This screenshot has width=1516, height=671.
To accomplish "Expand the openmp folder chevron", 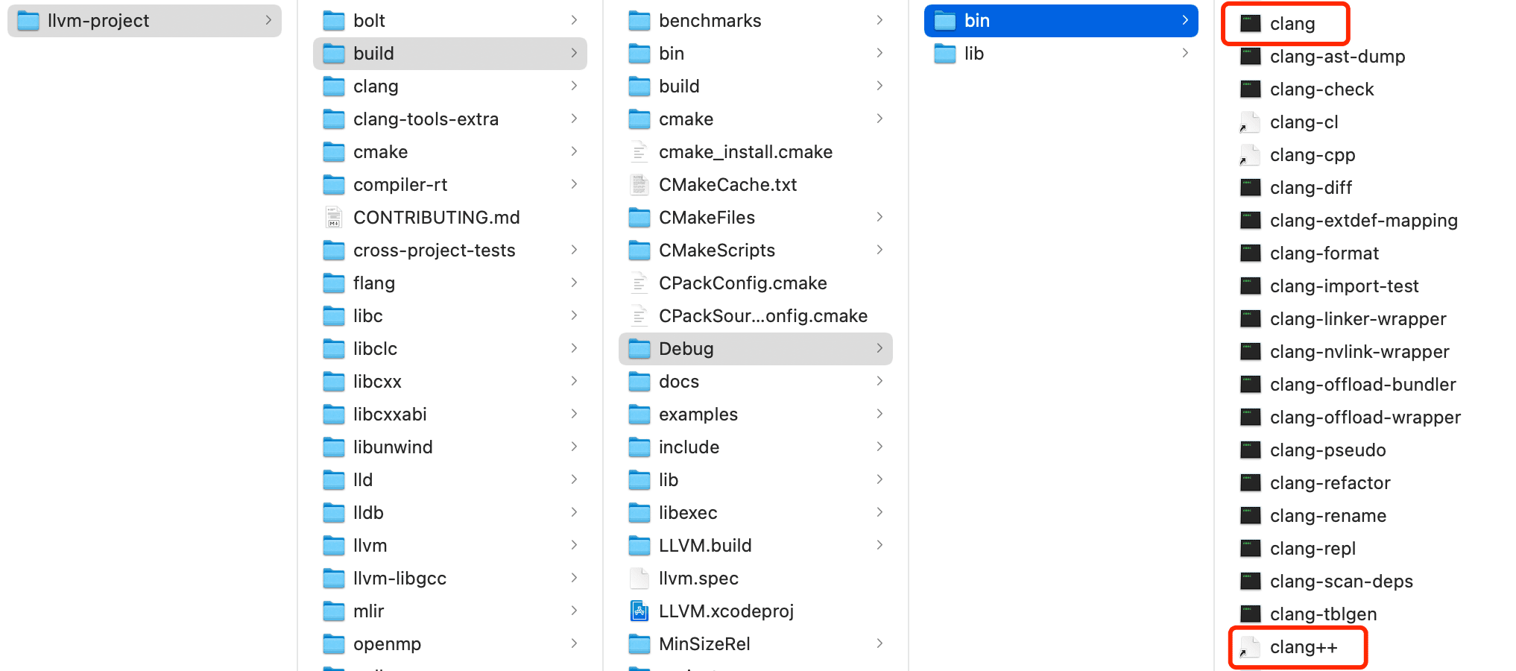I will (574, 644).
